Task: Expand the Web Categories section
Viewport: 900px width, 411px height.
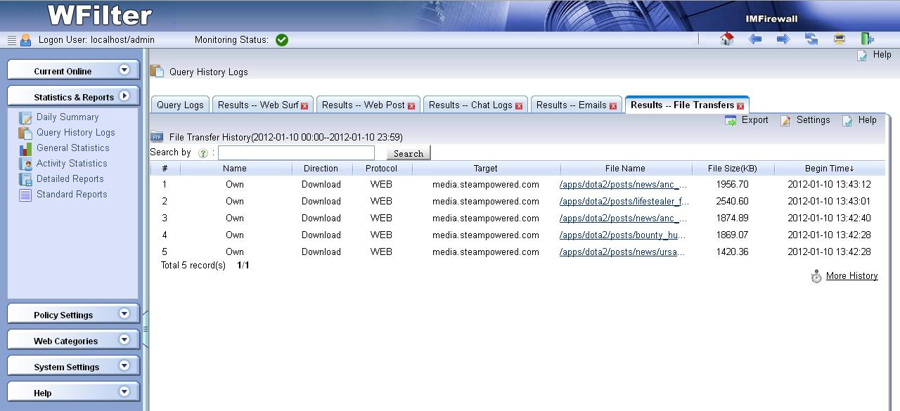Action: [124, 340]
